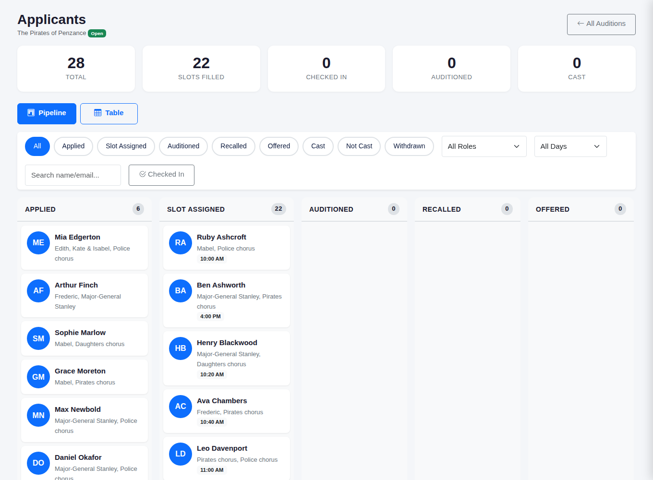Click the chevron in All Roles selector
The height and width of the screenshot is (480, 653).
(x=517, y=146)
